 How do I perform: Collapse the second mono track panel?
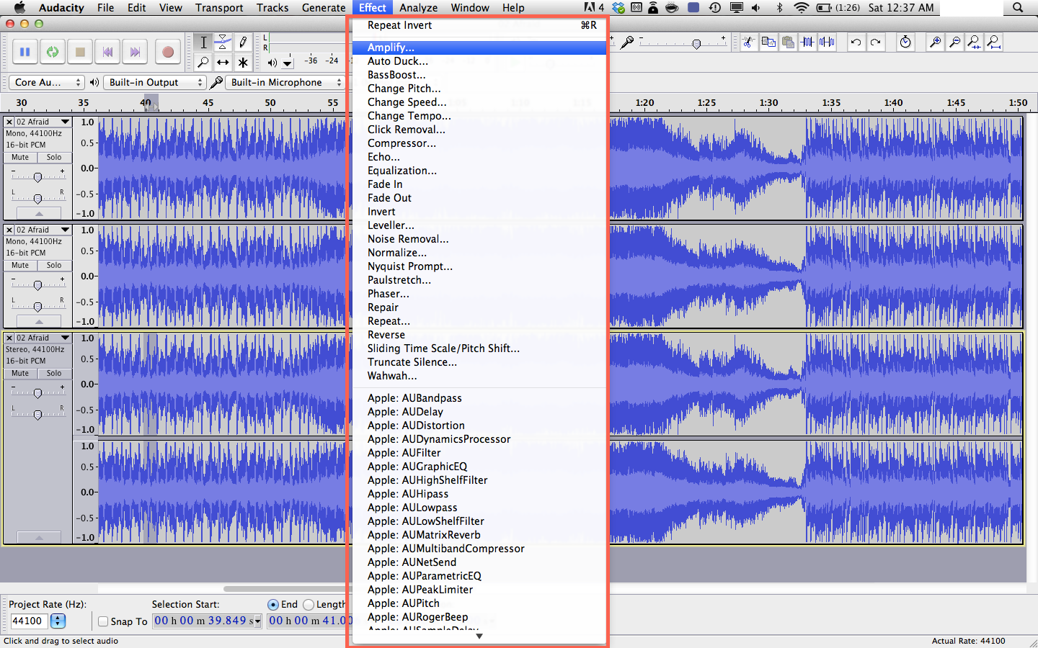(39, 322)
